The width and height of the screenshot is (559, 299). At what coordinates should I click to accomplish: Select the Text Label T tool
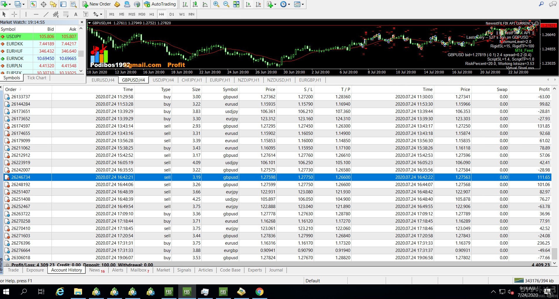(86, 14)
